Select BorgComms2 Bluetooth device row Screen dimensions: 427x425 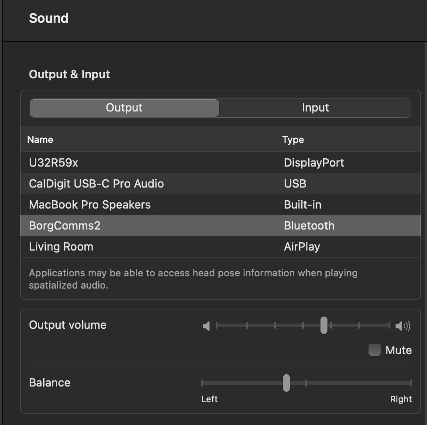(220, 225)
